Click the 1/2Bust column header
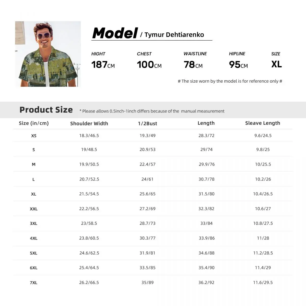Image resolution: width=306 pixels, height=306 pixels. pyautogui.click(x=147, y=123)
